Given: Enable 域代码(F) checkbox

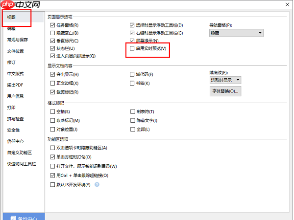Looking at the screenshot, I should [x=132, y=74].
